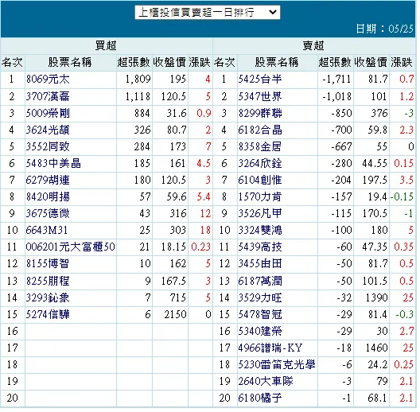This screenshot has height=412, width=420.
Task: Select closing price 68.1 for 橘子
Action: pos(378,398)
